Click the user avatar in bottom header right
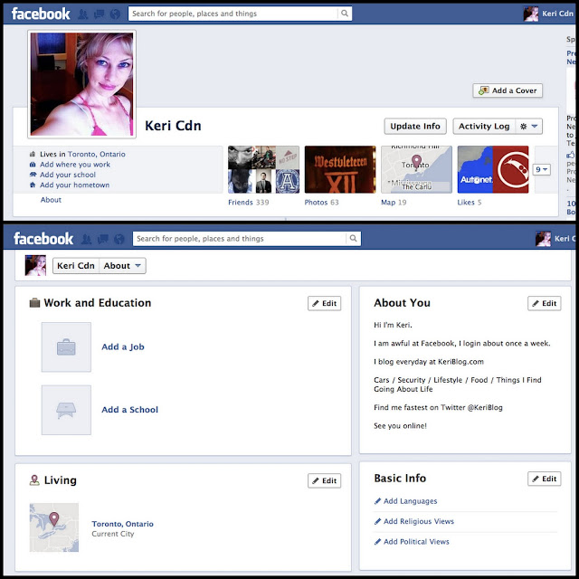This screenshot has width=579, height=579. click(543, 239)
